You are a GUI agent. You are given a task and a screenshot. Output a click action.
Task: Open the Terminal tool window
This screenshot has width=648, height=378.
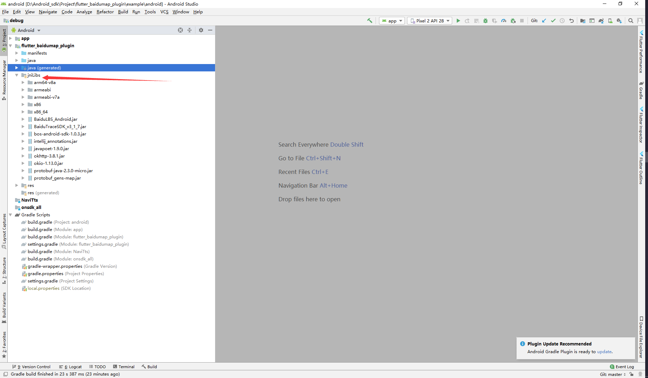click(124, 367)
